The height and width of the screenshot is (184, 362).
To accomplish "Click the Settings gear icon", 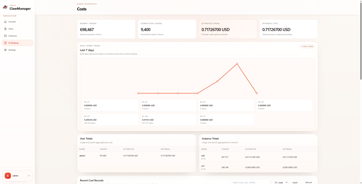I will pos(5,50).
